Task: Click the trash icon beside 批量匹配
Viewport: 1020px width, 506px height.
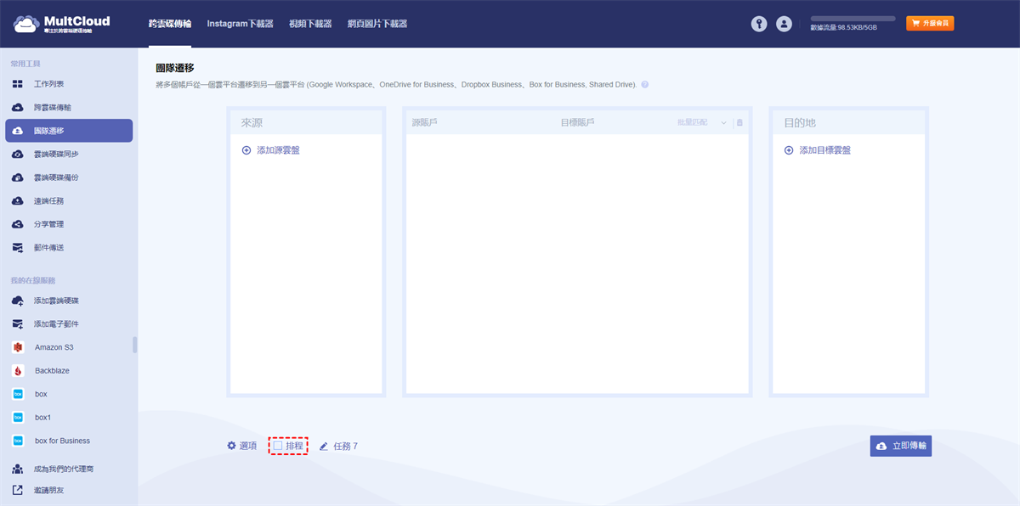Action: pos(739,123)
